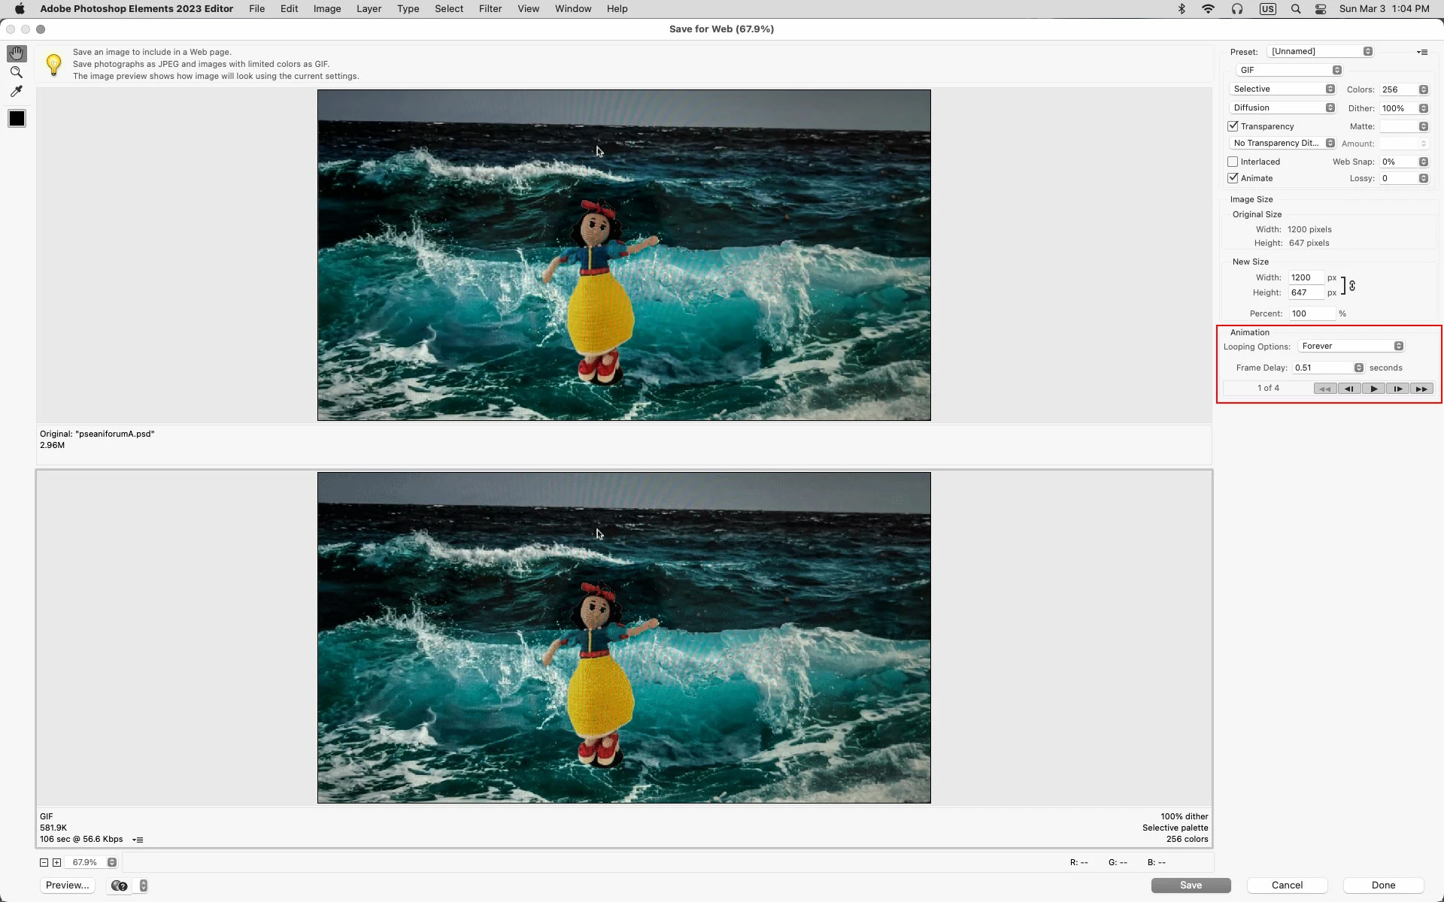
Task: Click the Save button
Action: tap(1191, 885)
